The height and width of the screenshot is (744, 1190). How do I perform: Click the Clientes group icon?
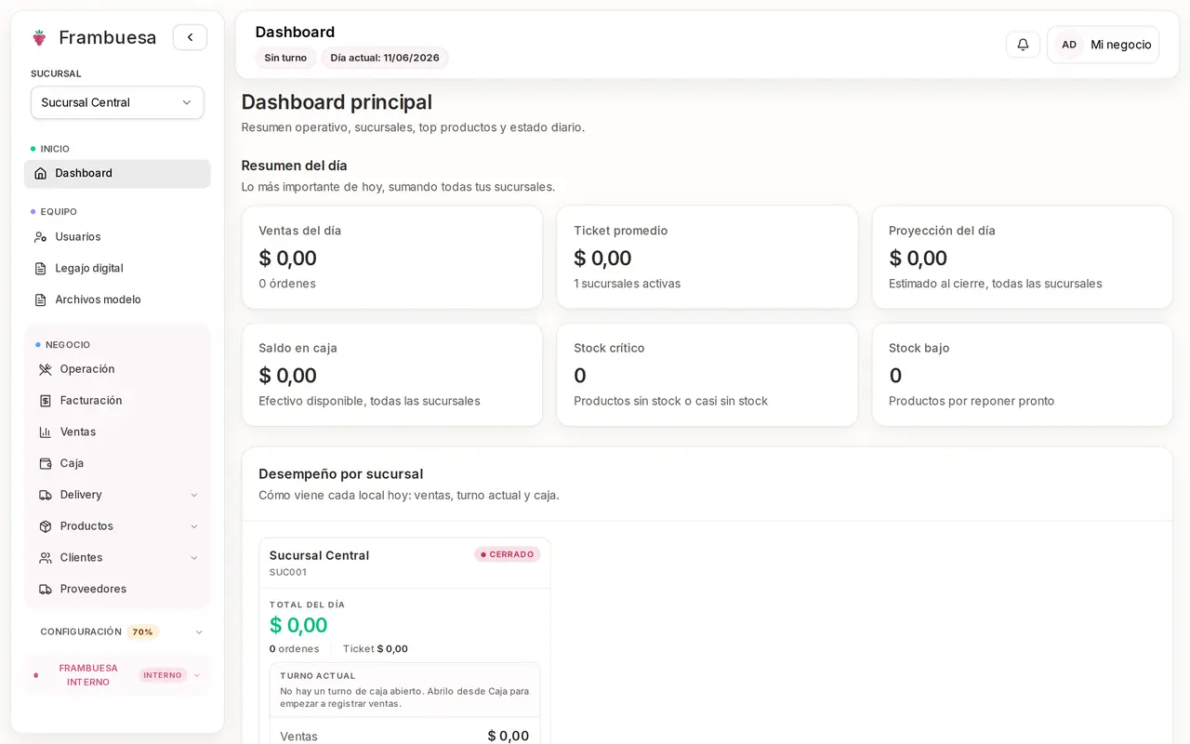click(45, 558)
